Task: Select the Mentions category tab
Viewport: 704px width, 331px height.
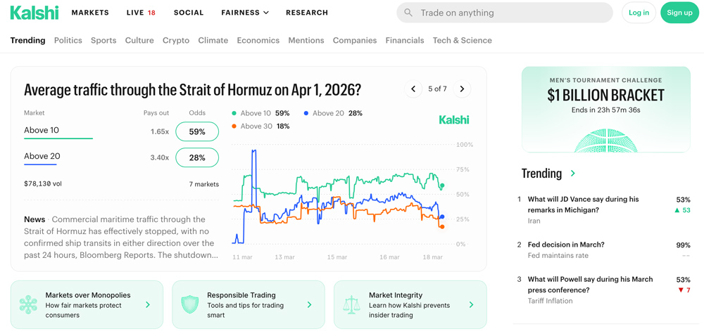Action: click(306, 40)
